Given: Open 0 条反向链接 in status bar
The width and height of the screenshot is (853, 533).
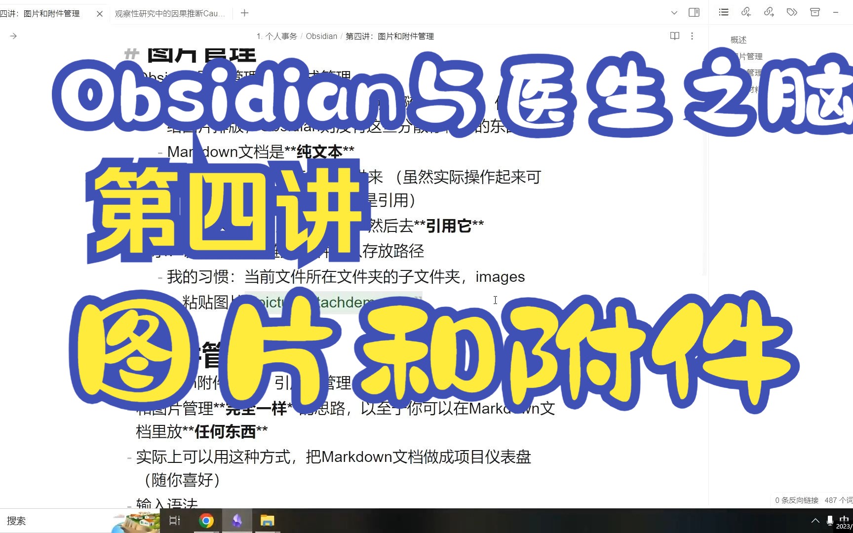Looking at the screenshot, I should 797,500.
